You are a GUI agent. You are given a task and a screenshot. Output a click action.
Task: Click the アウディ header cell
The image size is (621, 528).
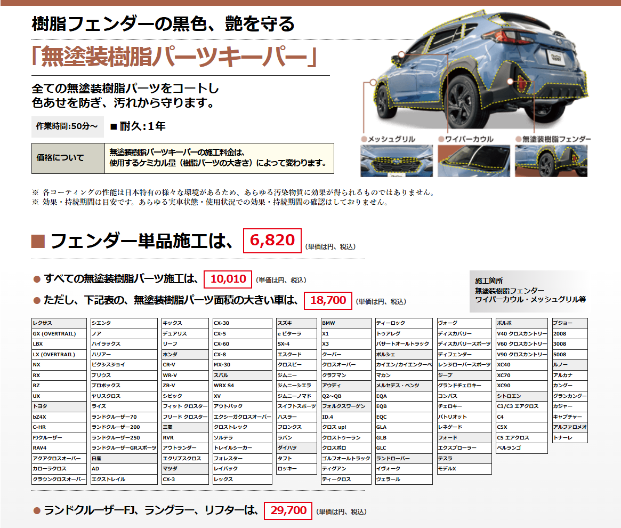[x=346, y=385]
